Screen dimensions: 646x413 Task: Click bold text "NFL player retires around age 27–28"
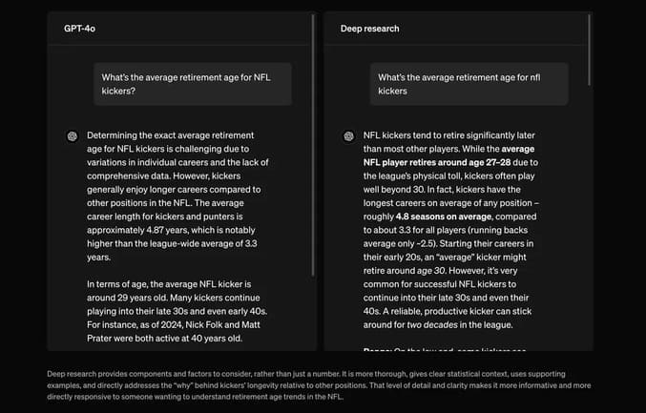click(x=429, y=162)
